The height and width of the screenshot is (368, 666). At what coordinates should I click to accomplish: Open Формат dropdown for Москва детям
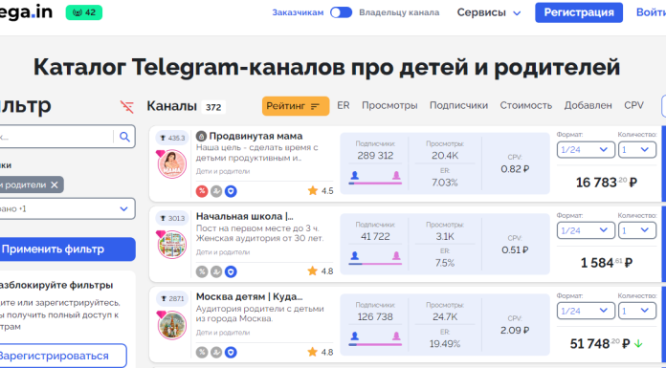click(586, 311)
